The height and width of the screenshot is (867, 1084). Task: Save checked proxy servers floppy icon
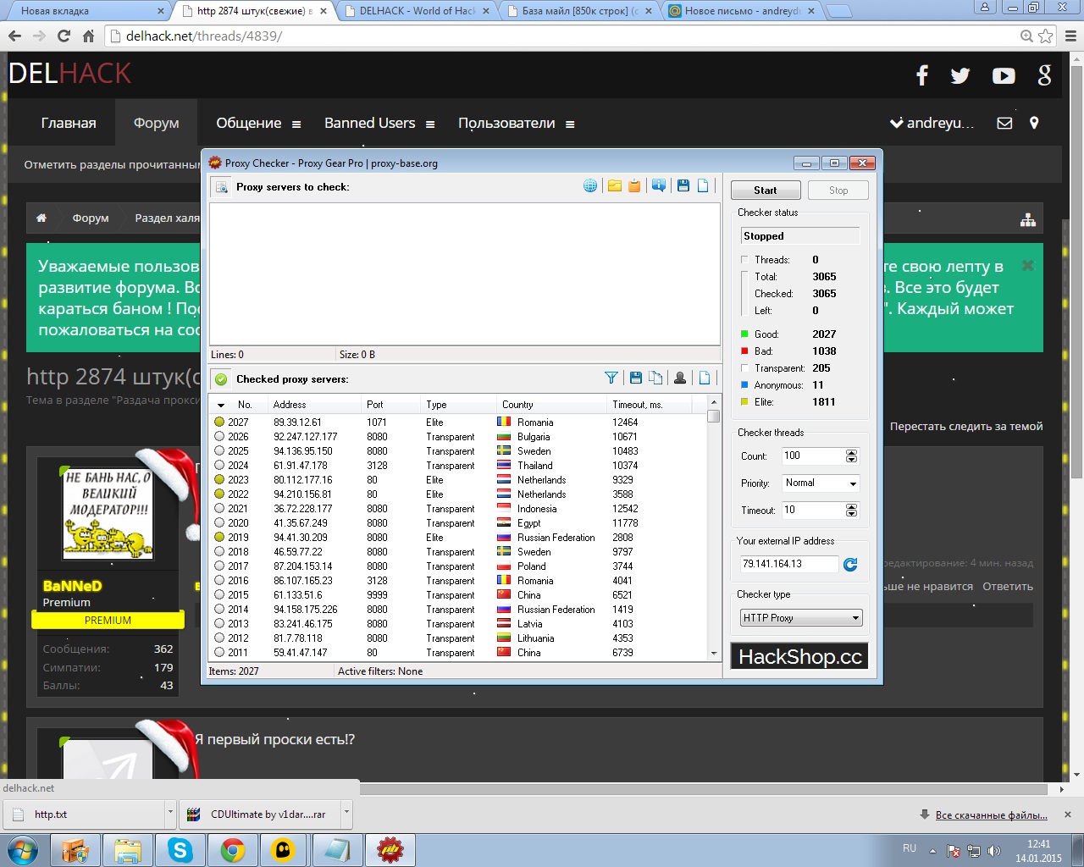click(636, 378)
